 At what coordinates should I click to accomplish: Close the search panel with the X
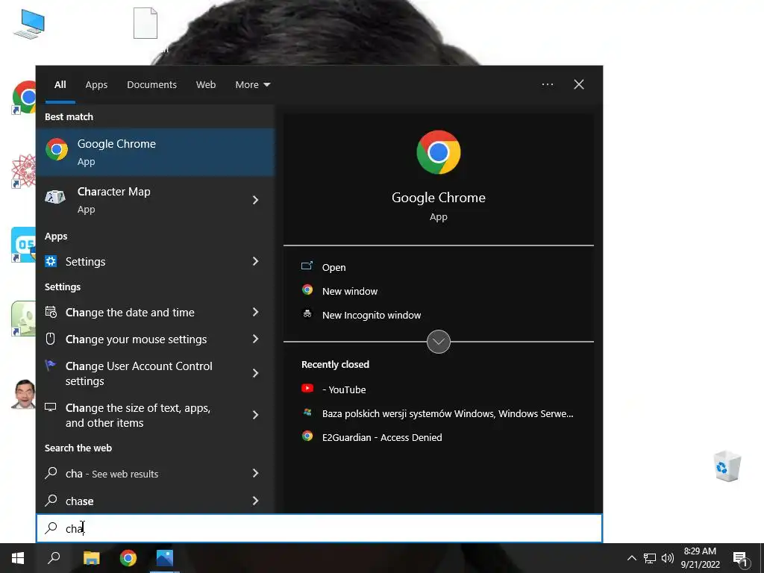[x=579, y=84]
